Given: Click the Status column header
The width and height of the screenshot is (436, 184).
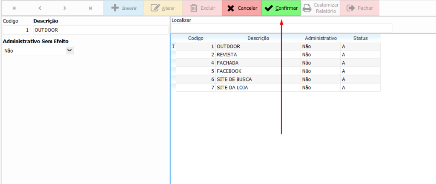Looking at the screenshot, I should click(x=360, y=38).
